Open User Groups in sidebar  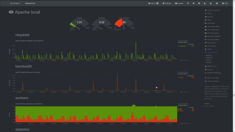(210, 46)
